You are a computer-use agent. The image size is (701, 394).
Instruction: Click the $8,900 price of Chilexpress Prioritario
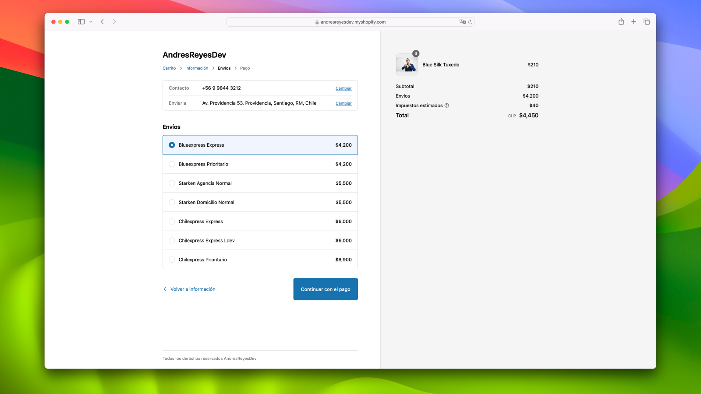343,260
